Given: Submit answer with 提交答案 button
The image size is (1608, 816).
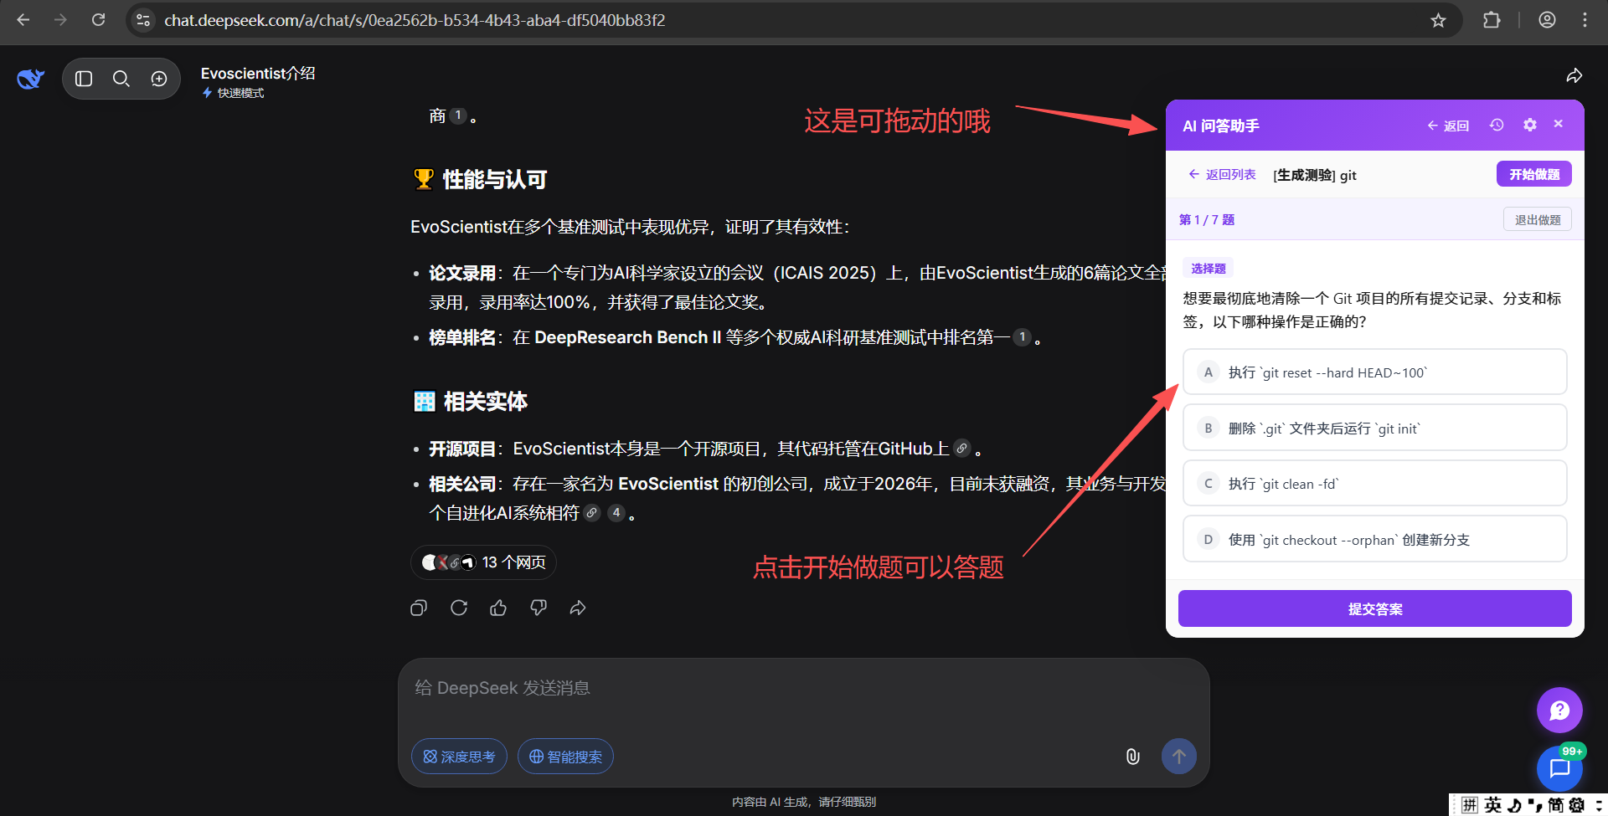Looking at the screenshot, I should [1374, 608].
